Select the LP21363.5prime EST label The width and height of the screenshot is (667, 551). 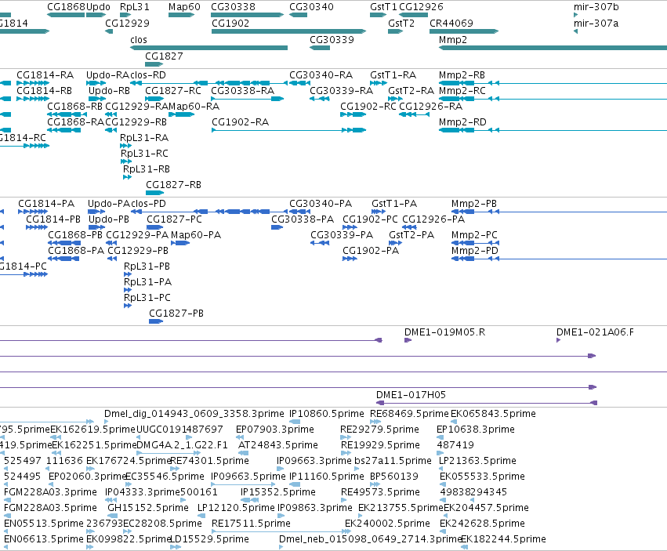pyautogui.click(x=477, y=461)
